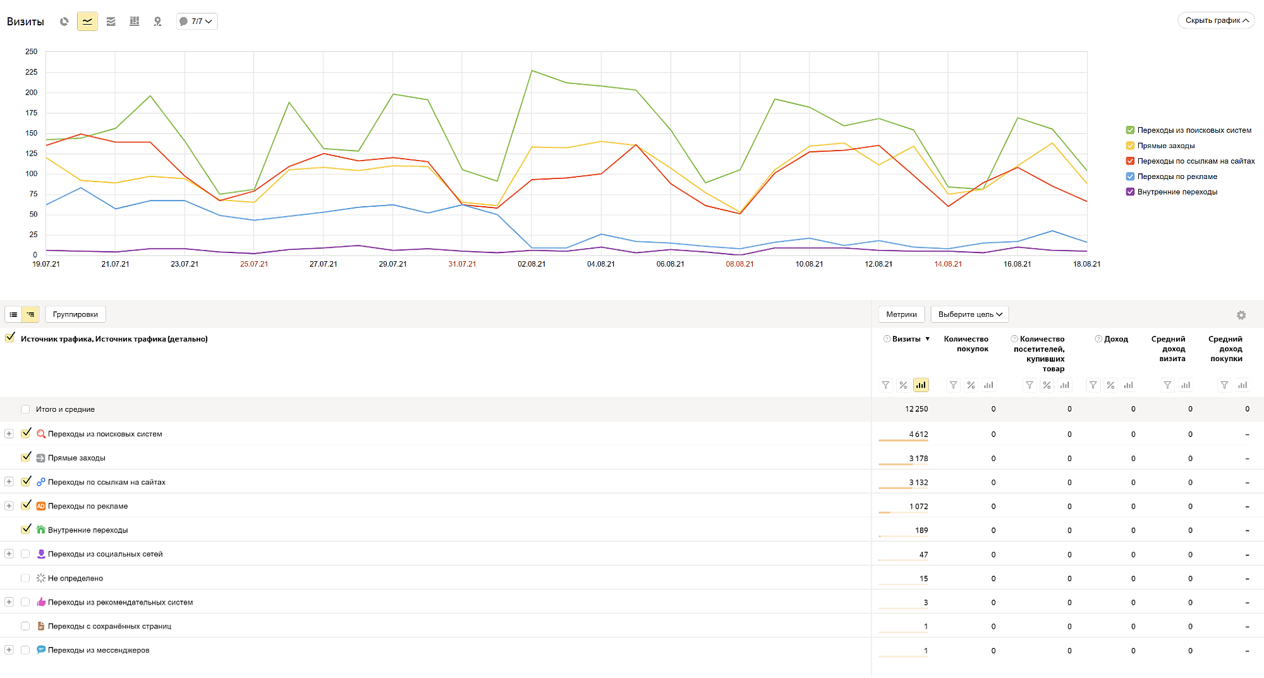Screen dimensions: 1264x678
Task: Show Доход as percentages
Action: point(1110,385)
